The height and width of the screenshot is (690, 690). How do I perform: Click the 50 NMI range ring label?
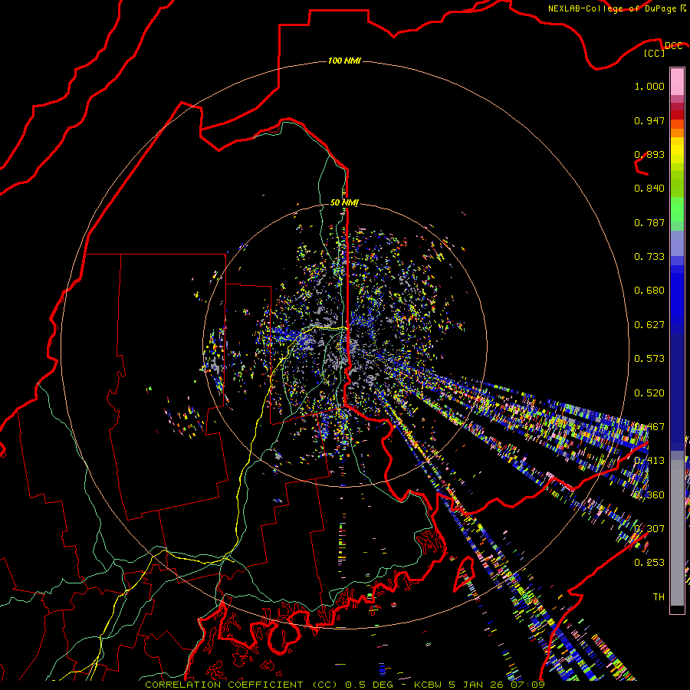[x=344, y=202]
